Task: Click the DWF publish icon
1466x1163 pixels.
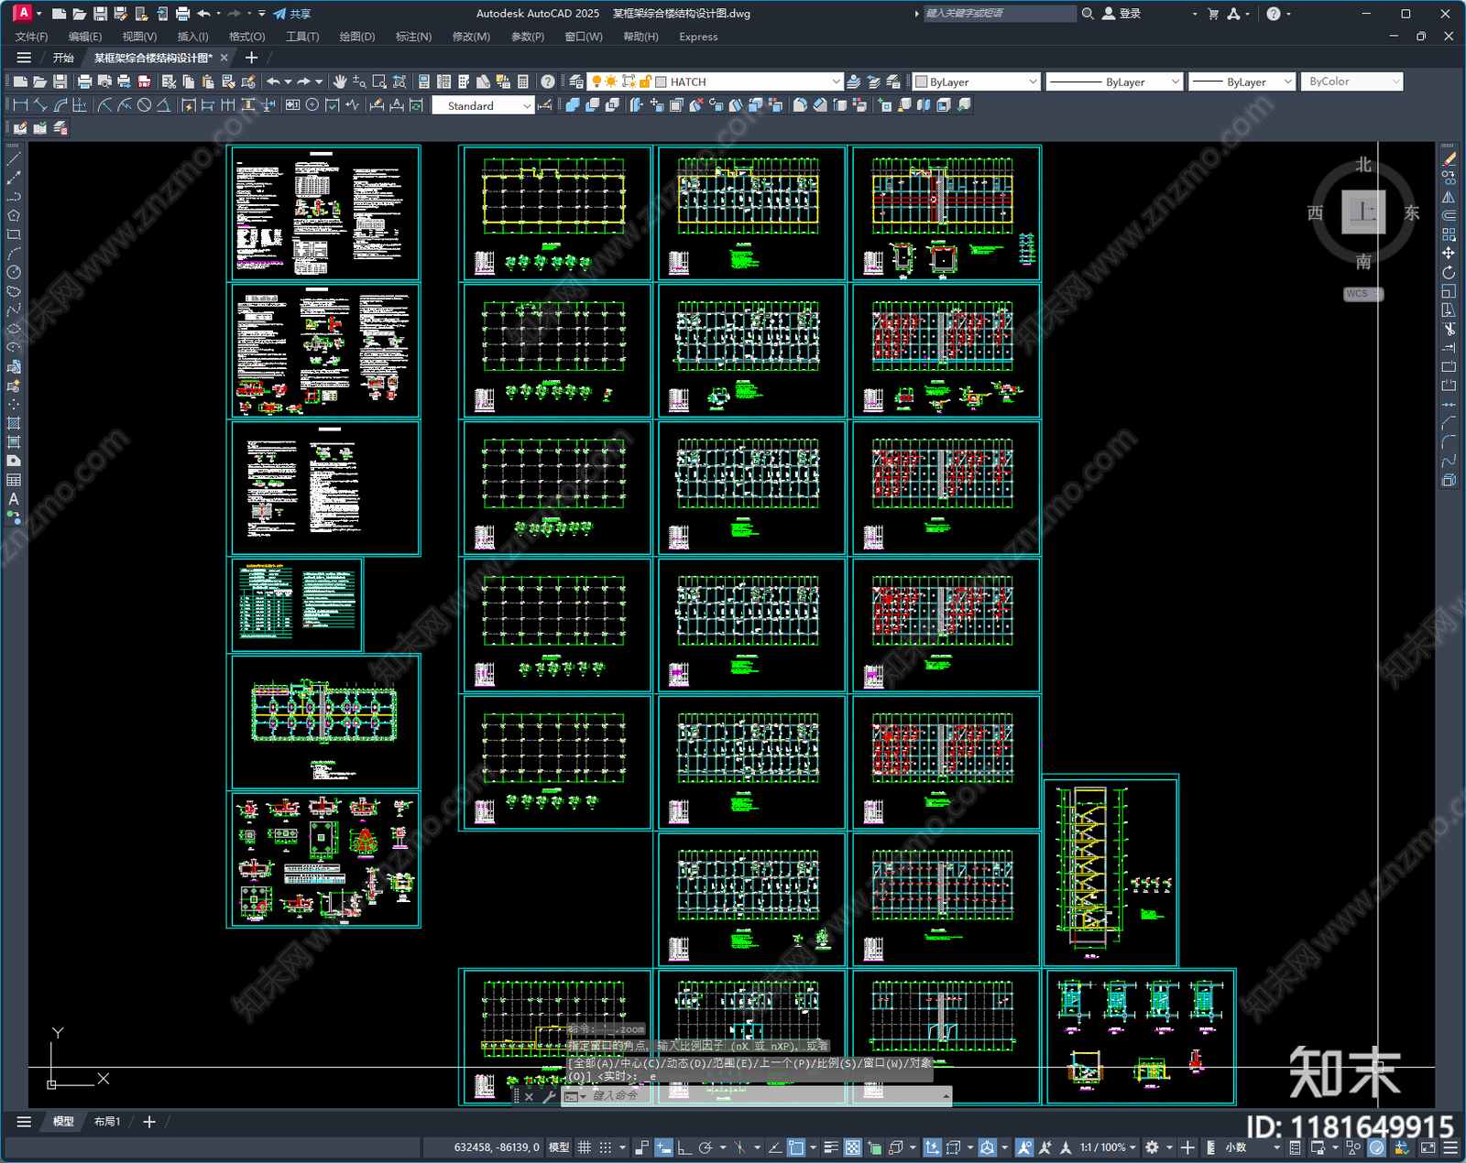Action: coord(144,82)
